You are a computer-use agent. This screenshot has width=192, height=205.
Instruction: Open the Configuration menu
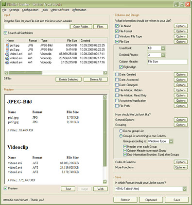[x=30, y=10]
